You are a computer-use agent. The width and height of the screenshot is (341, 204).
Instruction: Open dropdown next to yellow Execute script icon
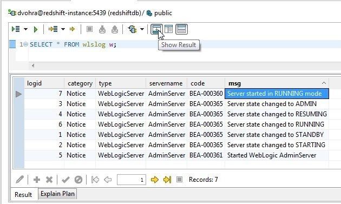63,29
